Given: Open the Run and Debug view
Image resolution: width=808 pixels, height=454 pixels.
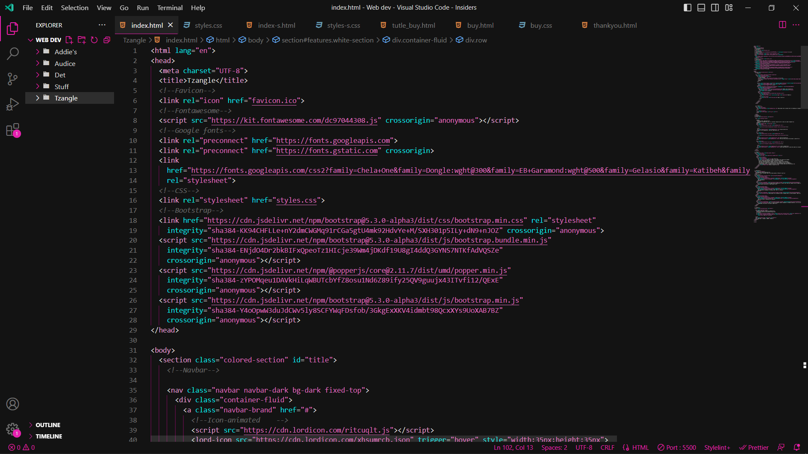Looking at the screenshot, I should [x=13, y=104].
